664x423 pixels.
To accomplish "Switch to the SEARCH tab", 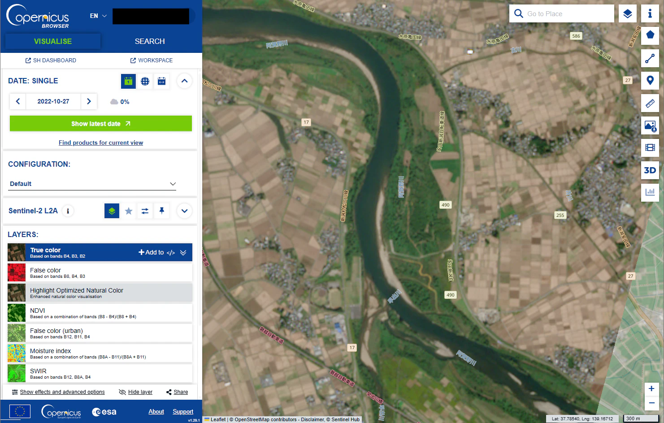I will point(150,41).
